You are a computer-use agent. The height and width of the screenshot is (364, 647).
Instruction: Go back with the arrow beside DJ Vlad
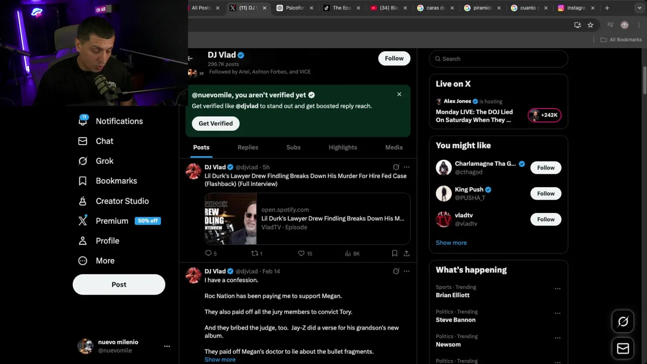point(191,58)
